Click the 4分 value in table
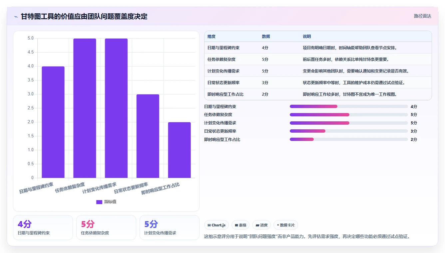The height and width of the screenshot is (253, 445). [265, 48]
